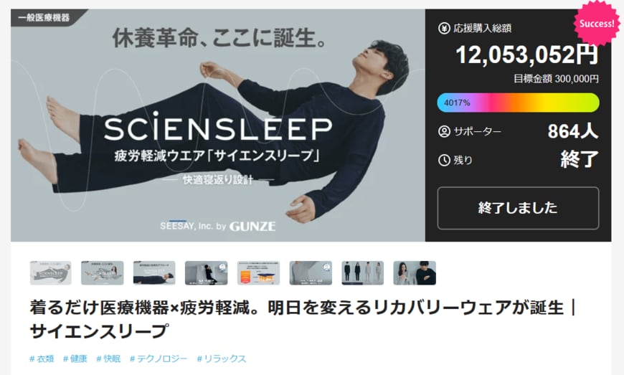Open the #健康 tag

click(x=75, y=359)
